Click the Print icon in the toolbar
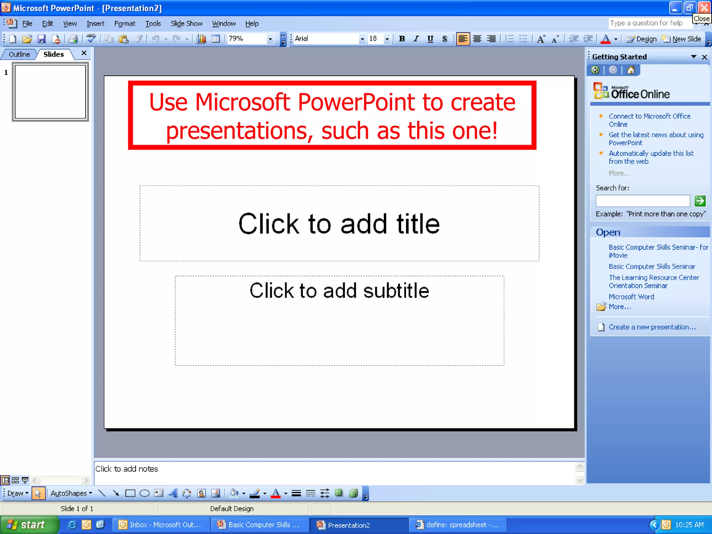The image size is (712, 534). pyautogui.click(x=73, y=39)
